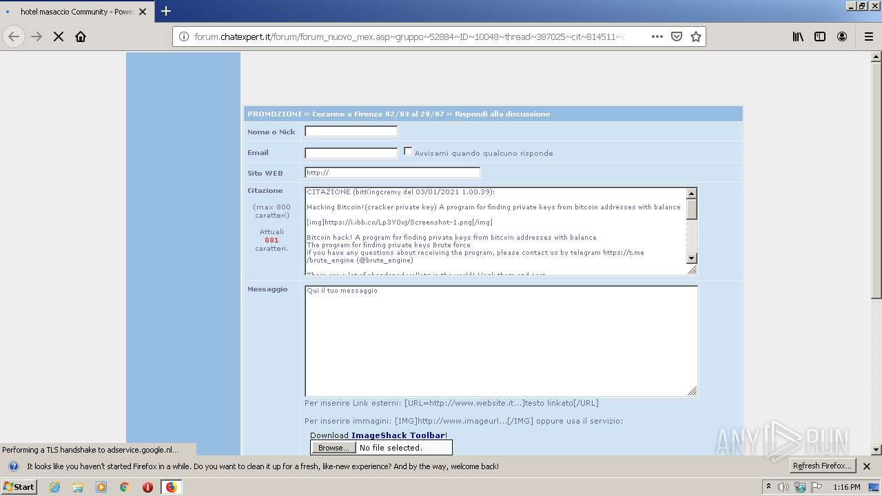This screenshot has width=882, height=496.
Task: Toggle the sidebars view
Action: click(820, 37)
